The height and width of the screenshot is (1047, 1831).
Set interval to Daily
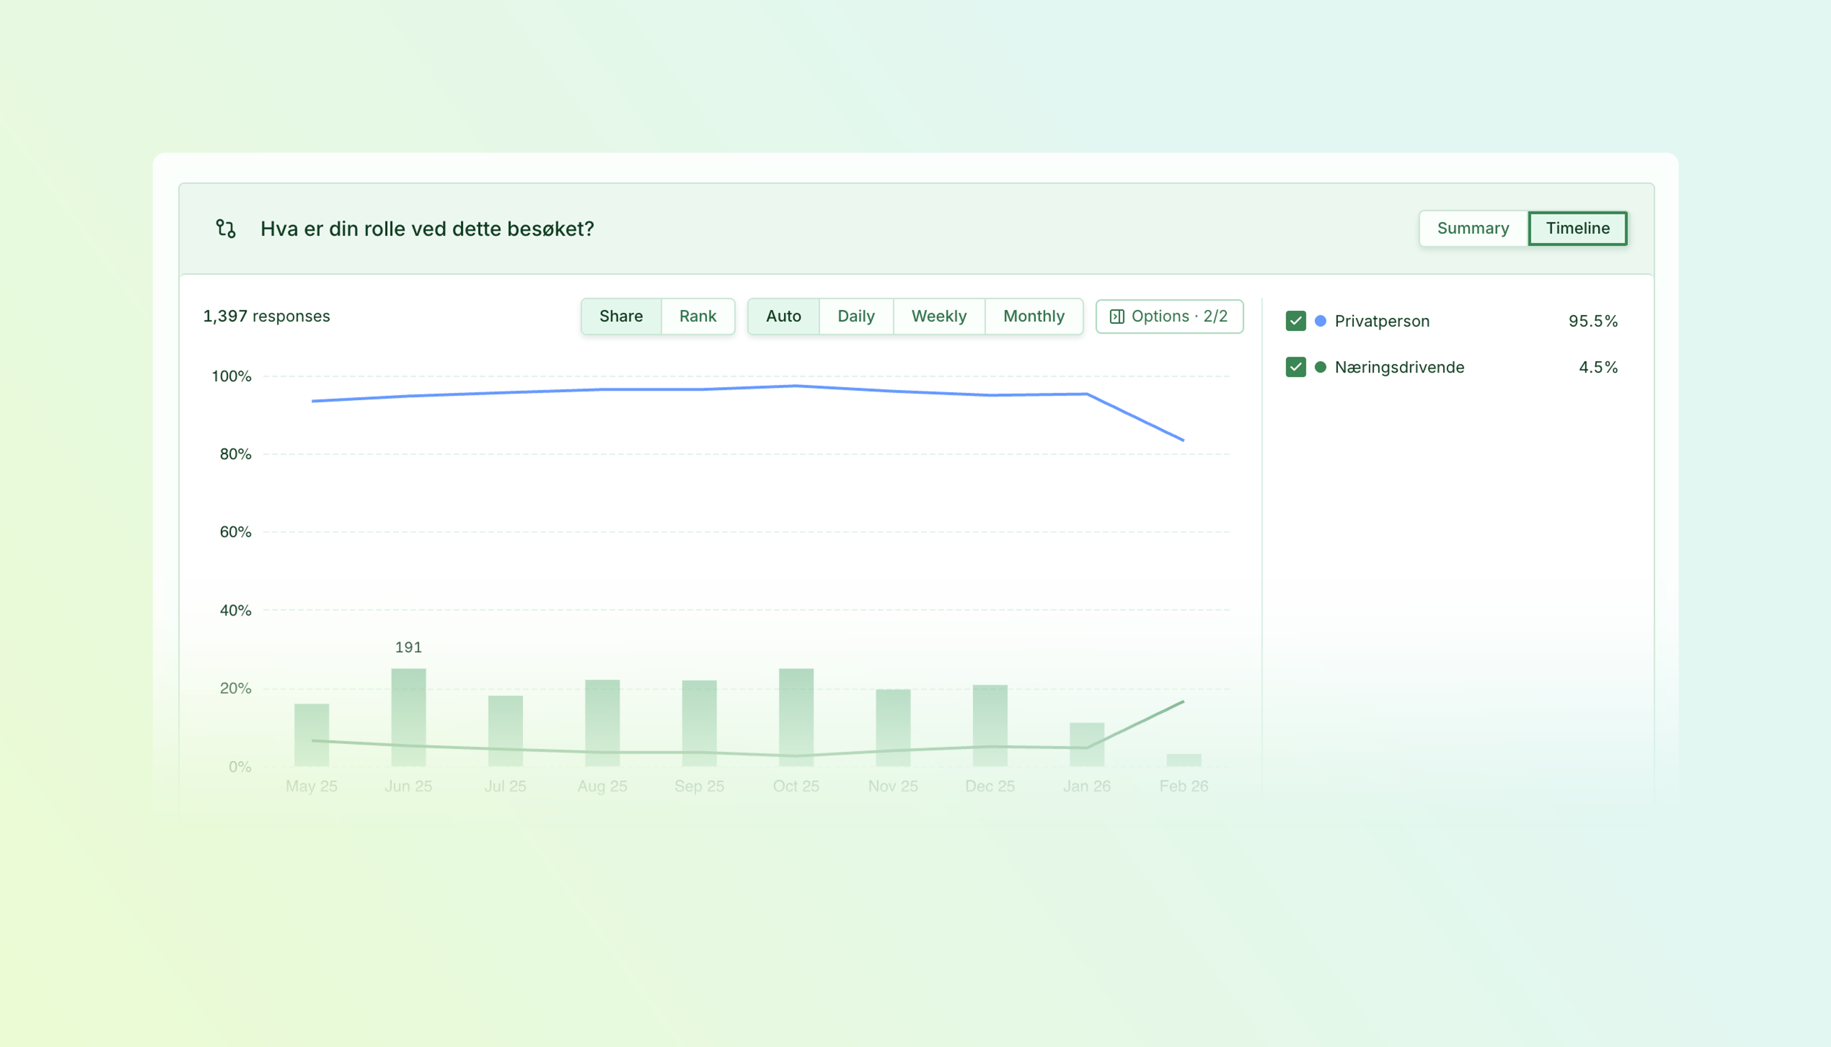tap(855, 316)
